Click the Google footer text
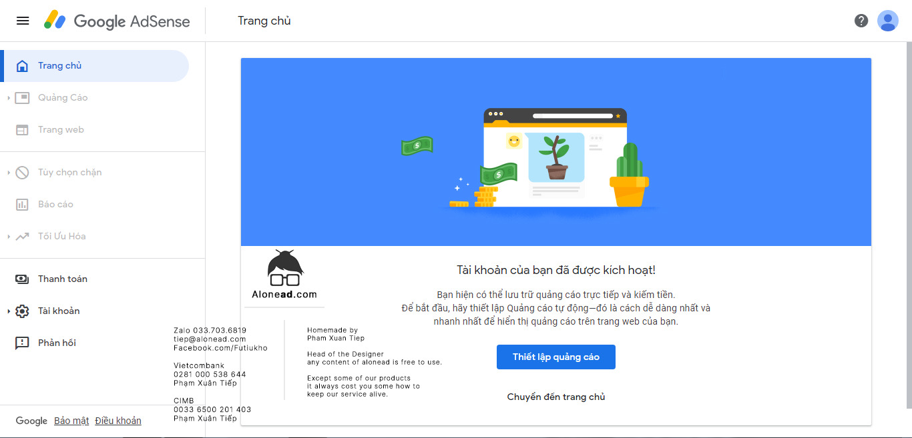 point(31,421)
